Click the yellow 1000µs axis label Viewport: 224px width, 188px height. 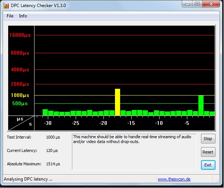pyautogui.click(x=20, y=95)
